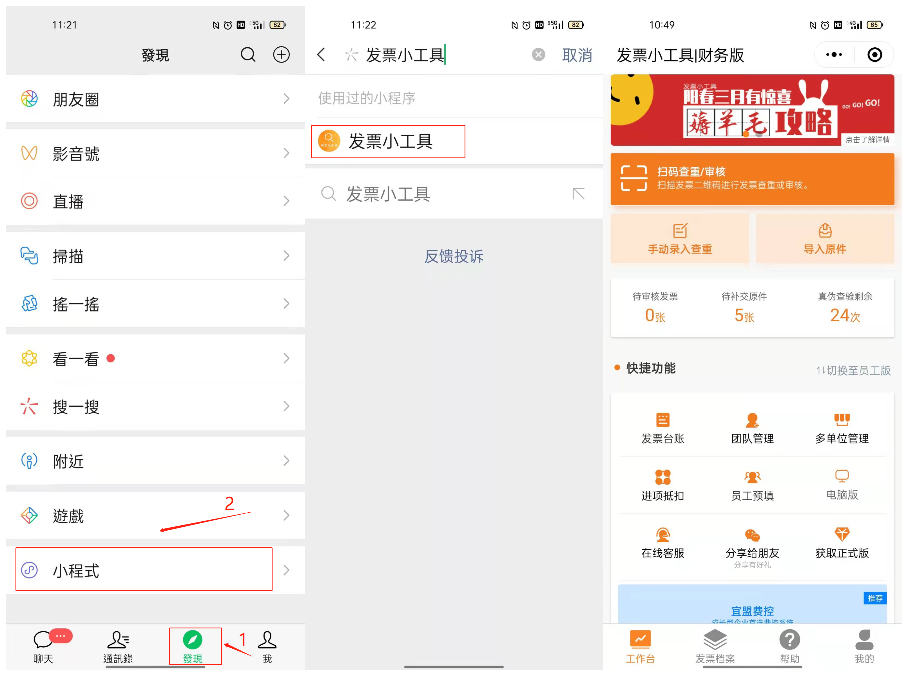
Task: Open 导入原件 to import originals
Action: pos(825,239)
